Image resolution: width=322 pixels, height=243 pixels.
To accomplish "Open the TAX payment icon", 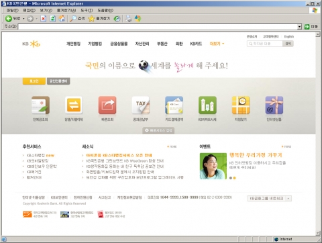I will point(141,105).
